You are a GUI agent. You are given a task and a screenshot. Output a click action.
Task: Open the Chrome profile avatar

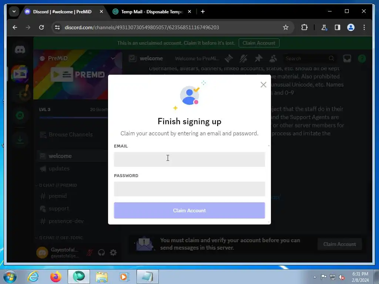[351, 27]
